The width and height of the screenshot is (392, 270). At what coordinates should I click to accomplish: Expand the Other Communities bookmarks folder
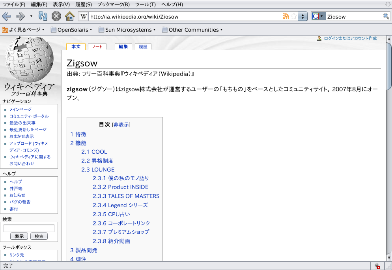[192, 30]
